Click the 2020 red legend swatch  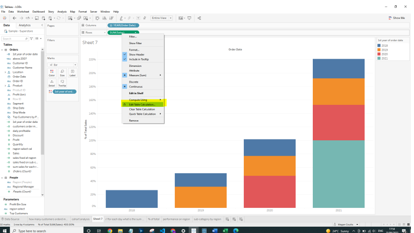379,54
